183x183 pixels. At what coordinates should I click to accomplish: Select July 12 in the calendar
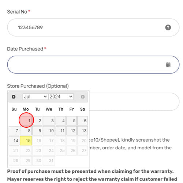(72, 131)
